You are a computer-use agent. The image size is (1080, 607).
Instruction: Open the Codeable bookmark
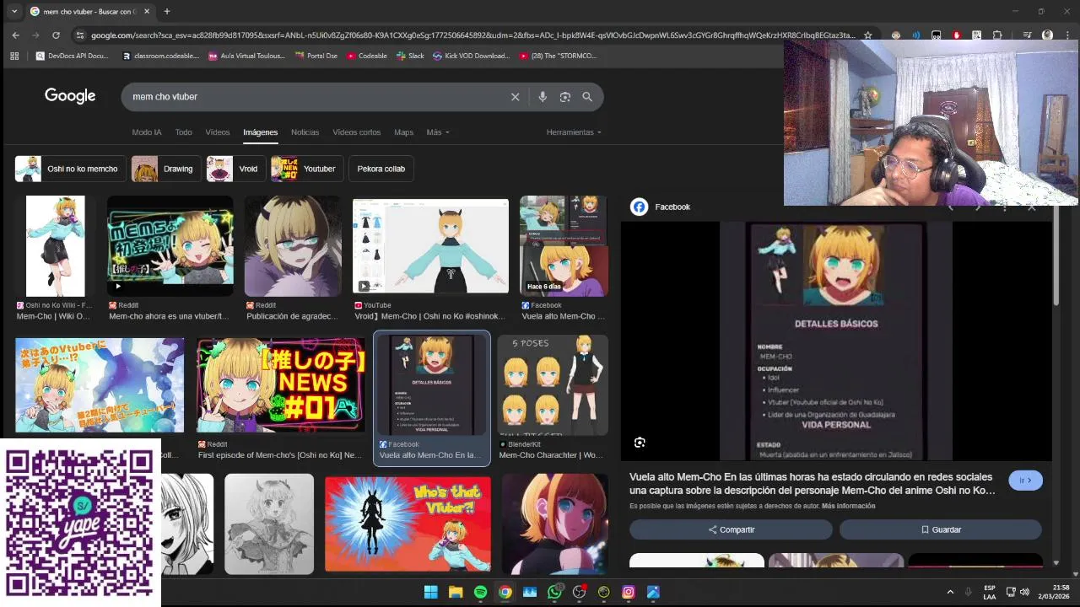(x=366, y=56)
